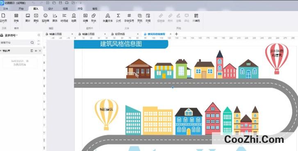
Task: Switch to the 视图 ribbon tab
Action: [x=65, y=9]
